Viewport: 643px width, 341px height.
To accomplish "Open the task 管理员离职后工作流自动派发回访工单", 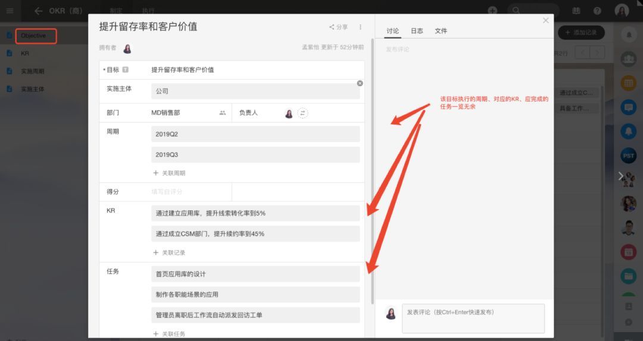I will point(255,315).
